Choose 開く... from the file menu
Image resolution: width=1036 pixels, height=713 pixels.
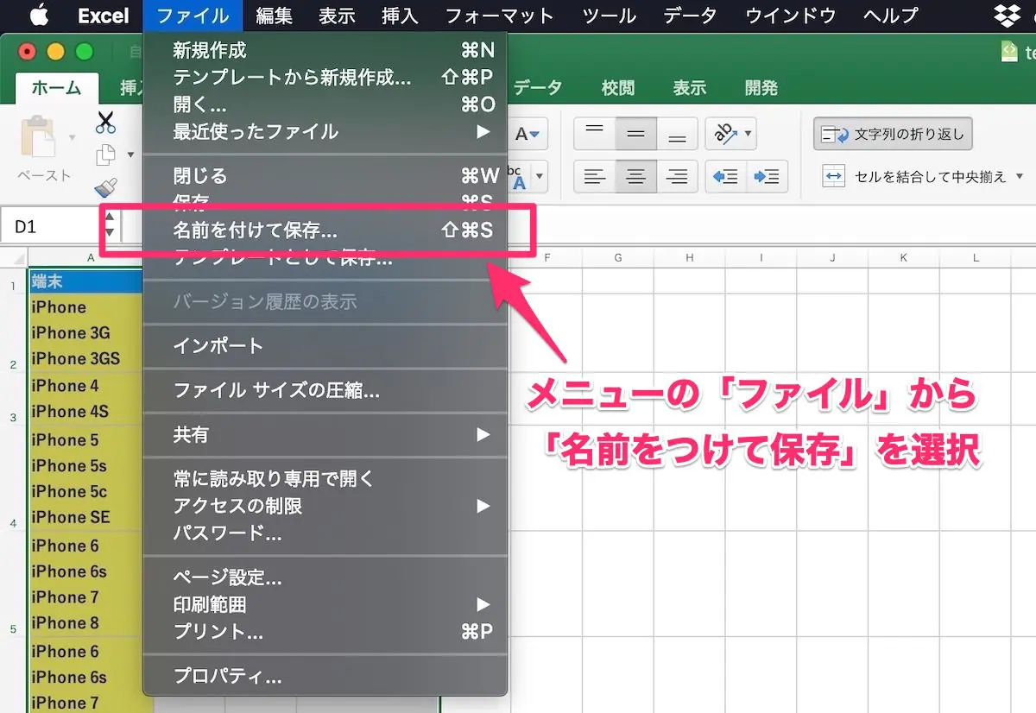coord(325,104)
